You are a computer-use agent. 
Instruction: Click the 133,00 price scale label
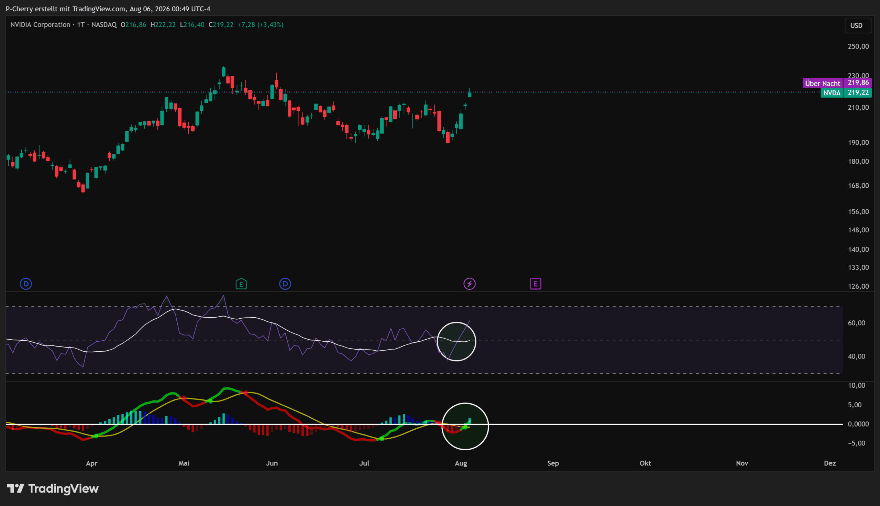coord(858,267)
